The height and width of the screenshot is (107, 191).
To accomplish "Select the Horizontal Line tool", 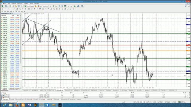I will point(11,9).
